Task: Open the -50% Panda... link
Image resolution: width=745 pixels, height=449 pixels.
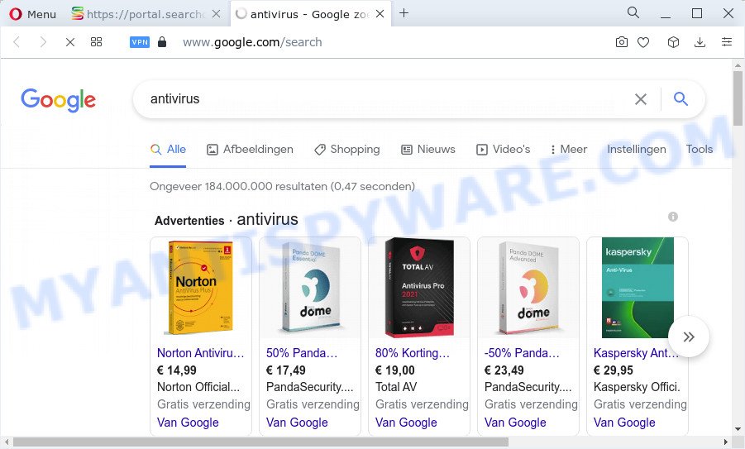Action: click(522, 353)
